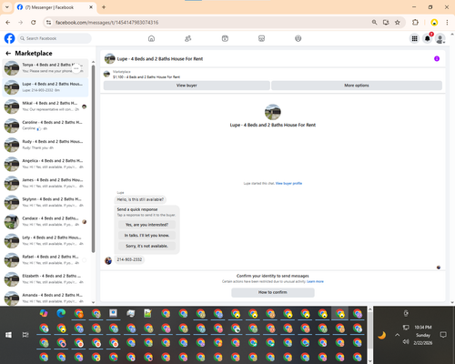This screenshot has height=364, width=455.
Task: Open Lety conversation in list
Action: [45, 240]
